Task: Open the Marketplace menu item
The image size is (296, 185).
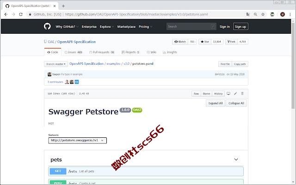Action: pyautogui.click(x=126, y=27)
